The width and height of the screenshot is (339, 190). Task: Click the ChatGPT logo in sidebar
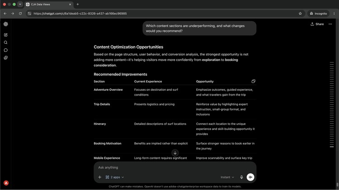pyautogui.click(x=6, y=24)
